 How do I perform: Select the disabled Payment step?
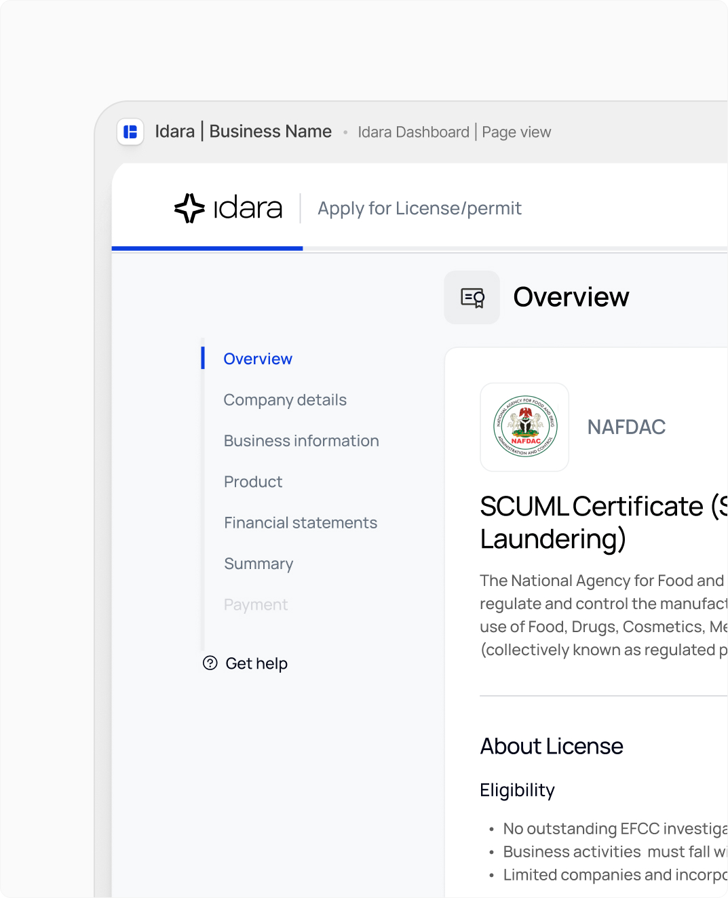click(256, 604)
